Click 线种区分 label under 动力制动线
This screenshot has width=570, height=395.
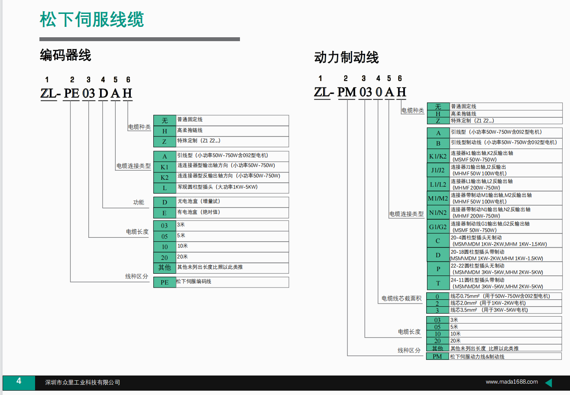click(x=409, y=350)
